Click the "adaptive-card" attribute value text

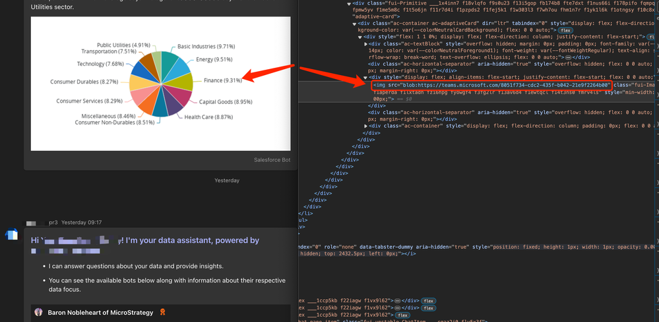click(376, 16)
